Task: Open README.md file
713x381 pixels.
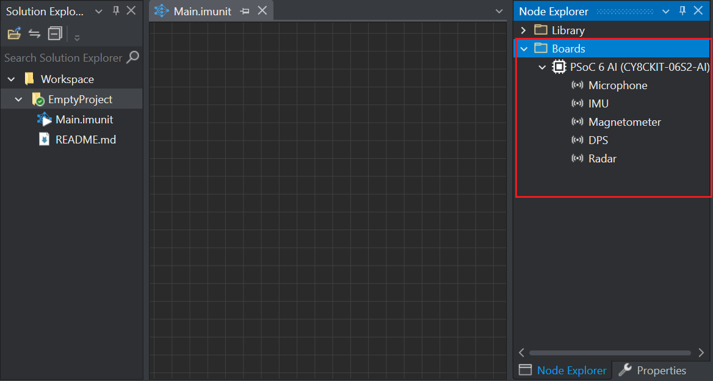Action: coord(85,140)
